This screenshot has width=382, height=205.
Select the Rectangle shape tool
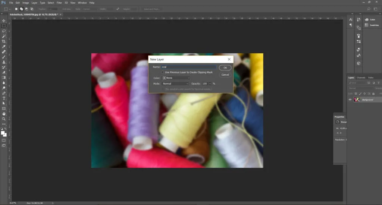[4, 108]
